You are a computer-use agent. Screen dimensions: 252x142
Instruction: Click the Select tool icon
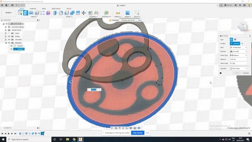click(137, 13)
